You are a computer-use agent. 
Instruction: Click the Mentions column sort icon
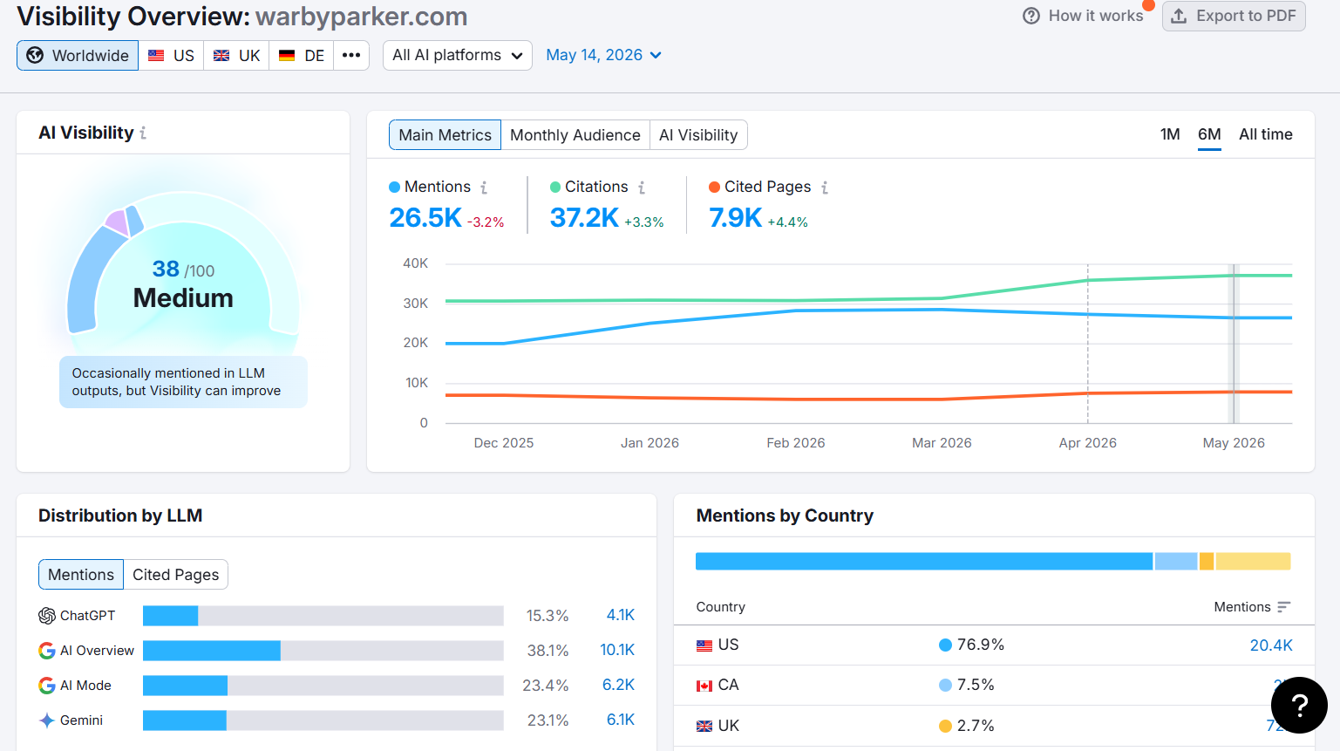(1283, 607)
